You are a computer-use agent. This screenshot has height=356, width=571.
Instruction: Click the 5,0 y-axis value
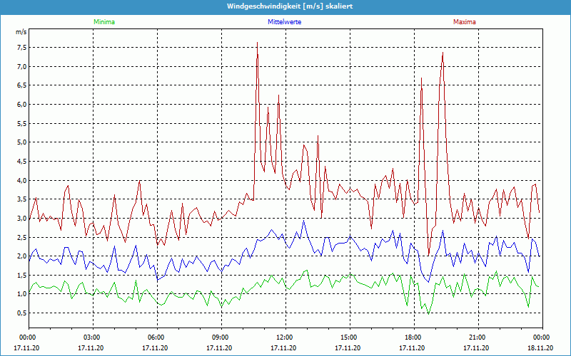point(21,142)
